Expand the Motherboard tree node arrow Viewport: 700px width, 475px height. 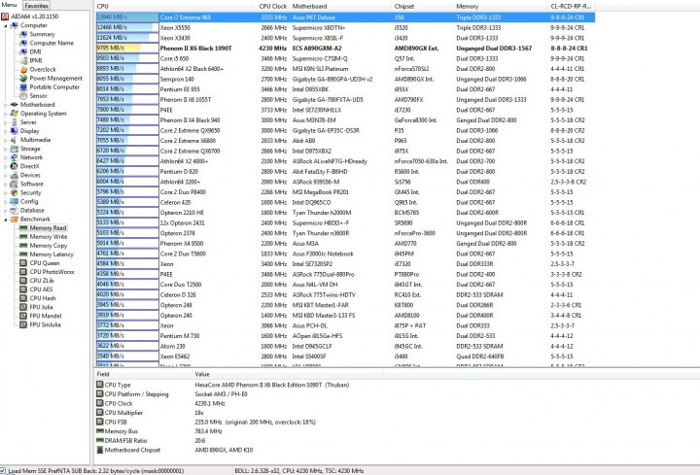(x=6, y=105)
